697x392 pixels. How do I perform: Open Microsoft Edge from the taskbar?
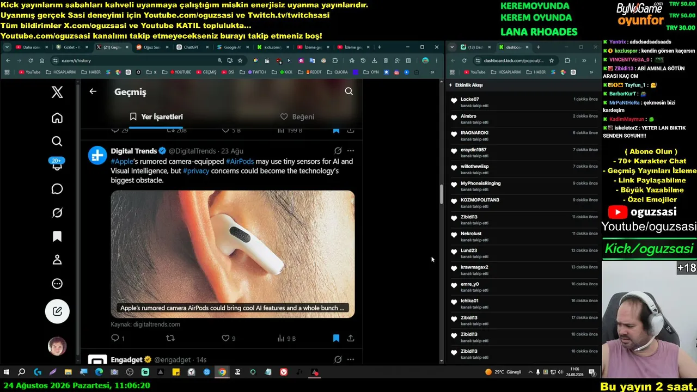(x=99, y=372)
